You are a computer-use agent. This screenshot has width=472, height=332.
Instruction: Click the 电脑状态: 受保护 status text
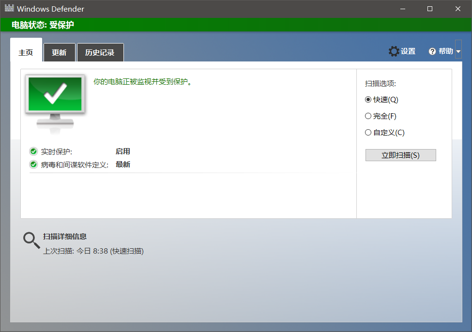[43, 25]
